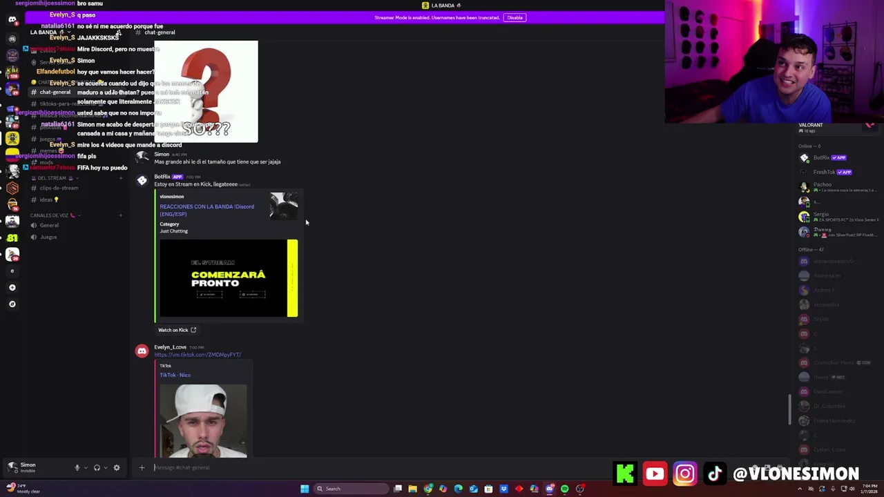The image size is (884, 497).
Task: Click the Evelyn_Lcove username in the chat
Action: point(170,347)
